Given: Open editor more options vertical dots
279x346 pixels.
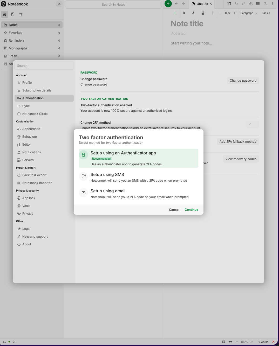Looking at the screenshot, I should pyautogui.click(x=273, y=4).
